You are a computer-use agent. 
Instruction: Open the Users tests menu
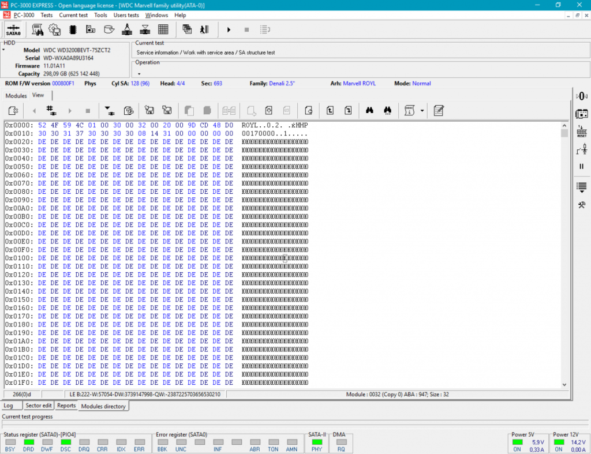[126, 15]
